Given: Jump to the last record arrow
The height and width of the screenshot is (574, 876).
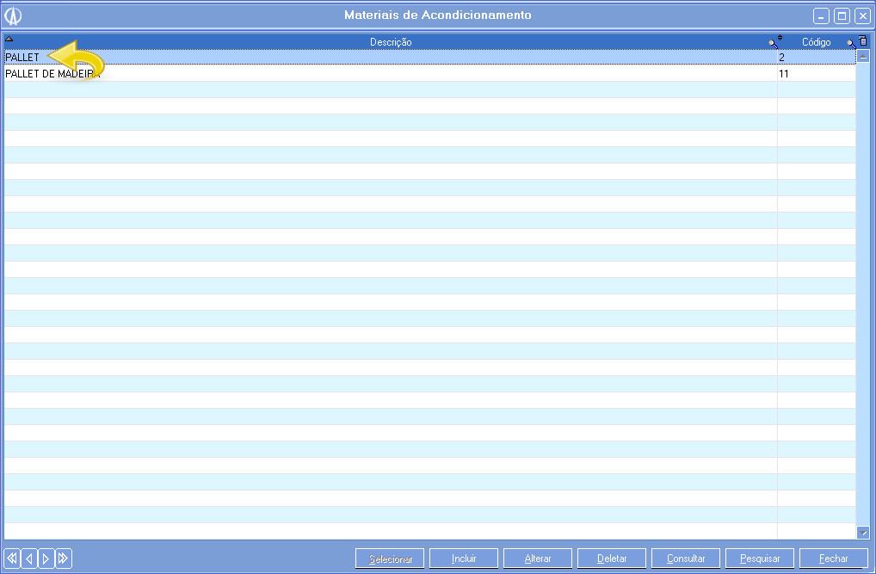Looking at the screenshot, I should (x=63, y=559).
